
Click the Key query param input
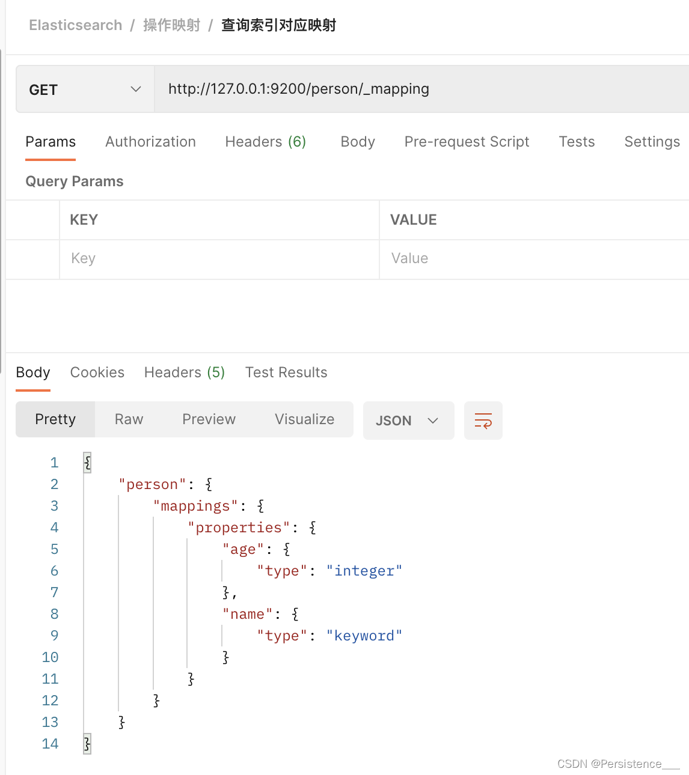pyautogui.click(x=219, y=259)
